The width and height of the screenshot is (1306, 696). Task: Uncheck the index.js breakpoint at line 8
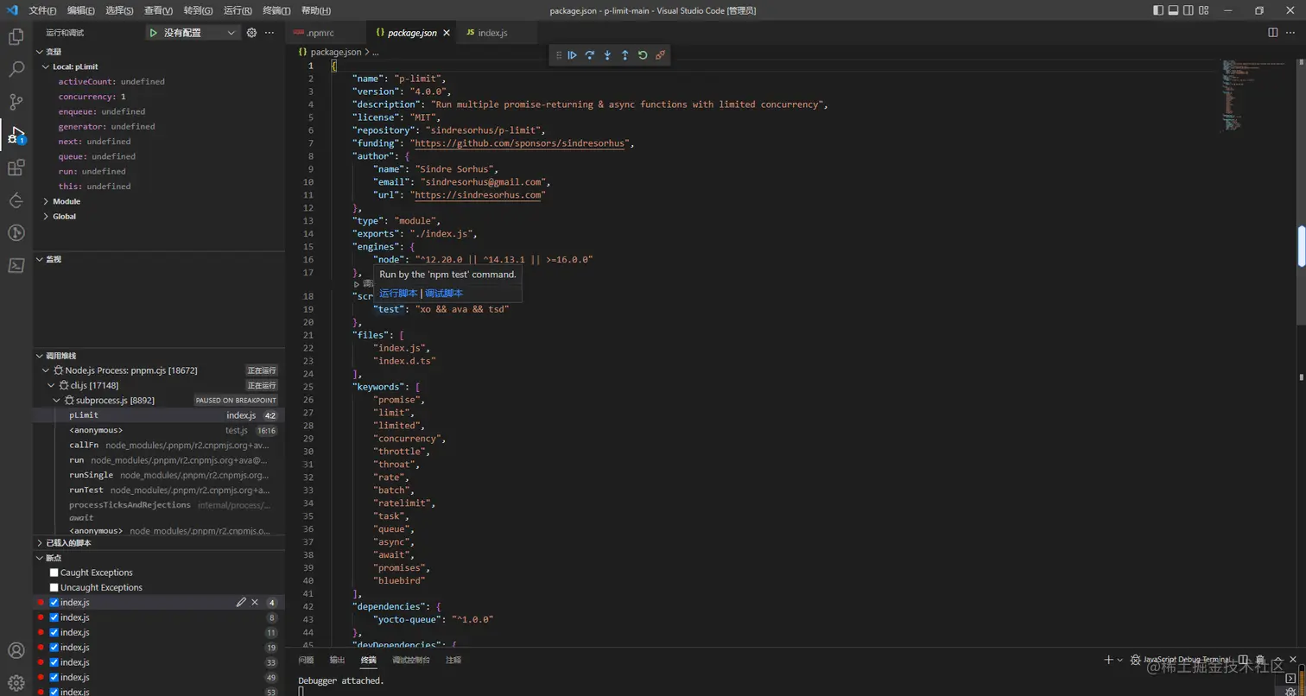[54, 618]
